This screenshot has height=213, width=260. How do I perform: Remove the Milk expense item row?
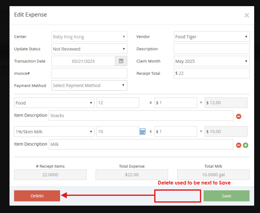238,145
